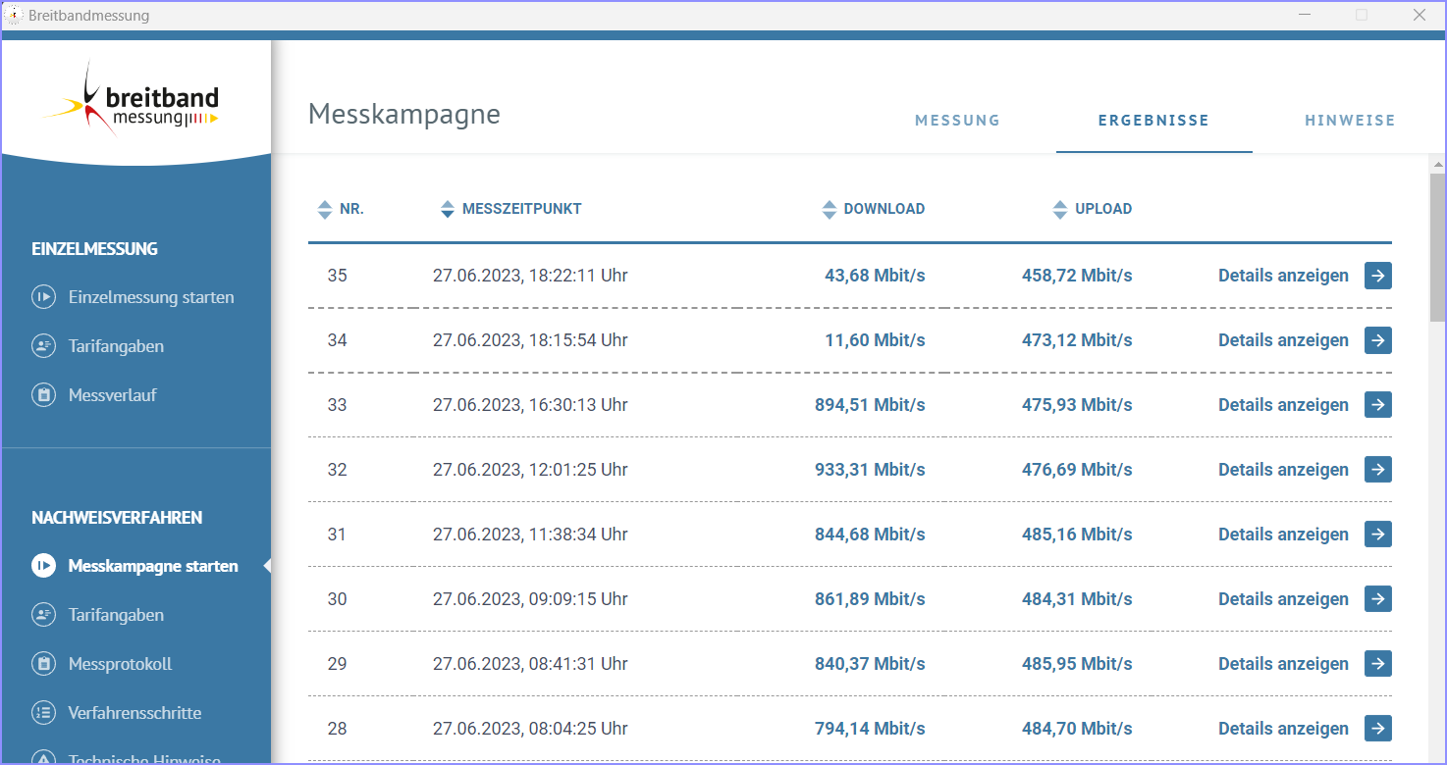Image resolution: width=1447 pixels, height=765 pixels.
Task: Click download value 43,68 Mbit/s
Action: [x=875, y=276]
